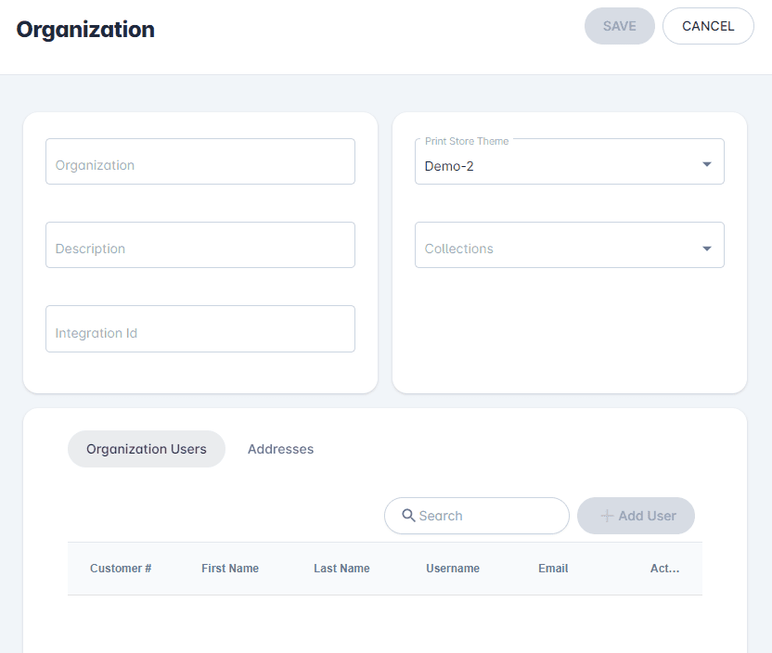This screenshot has width=772, height=653.
Task: Click the plus icon on Add User
Action: 607,516
